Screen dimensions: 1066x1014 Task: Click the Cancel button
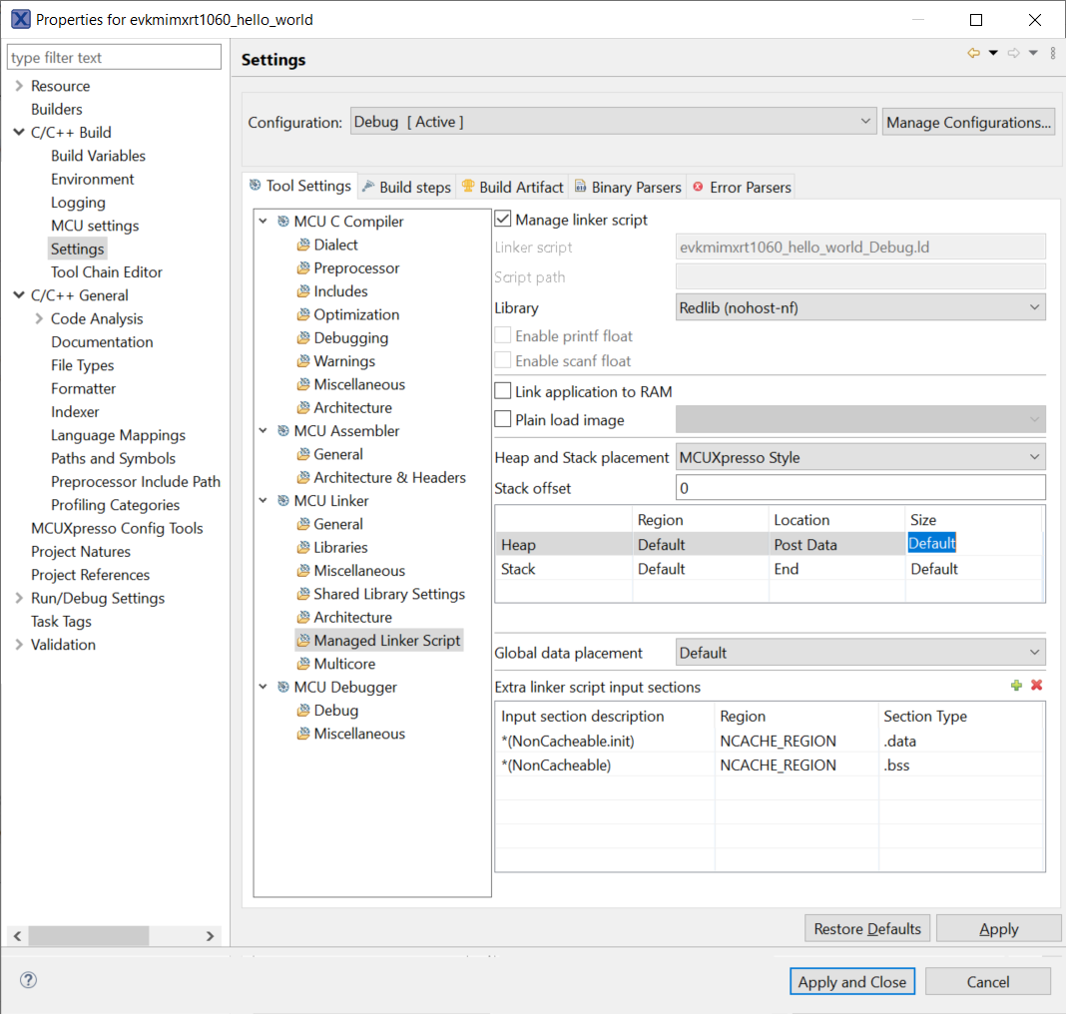click(988, 981)
